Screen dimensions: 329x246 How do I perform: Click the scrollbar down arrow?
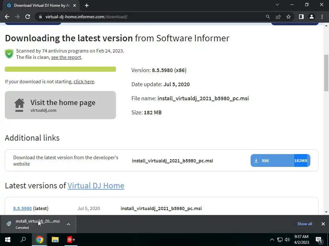pos(326,212)
